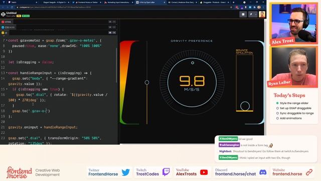This screenshot has width=321, height=181.
Task: Open the Website frontend.horse link
Action: (287, 172)
